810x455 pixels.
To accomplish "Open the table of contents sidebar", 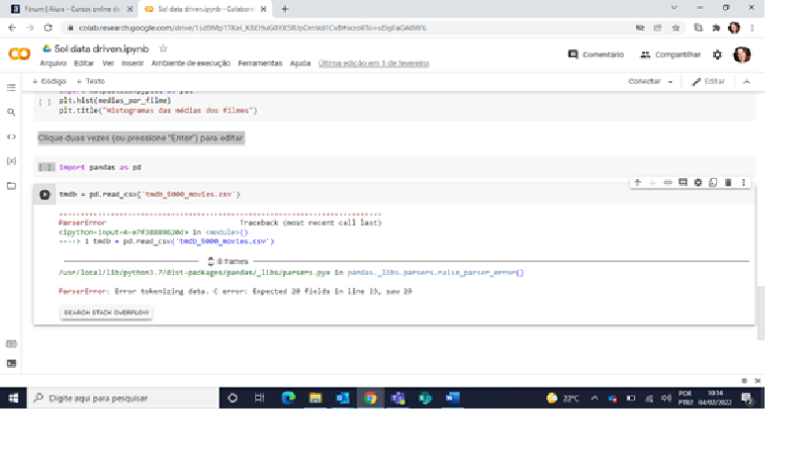I will click(11, 88).
